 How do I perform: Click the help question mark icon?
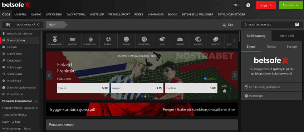click(x=248, y=5)
